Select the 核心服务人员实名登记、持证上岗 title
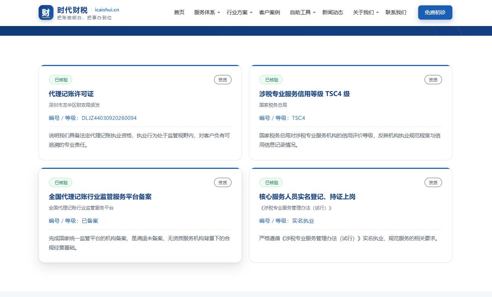This screenshot has height=297, width=492. point(307,197)
